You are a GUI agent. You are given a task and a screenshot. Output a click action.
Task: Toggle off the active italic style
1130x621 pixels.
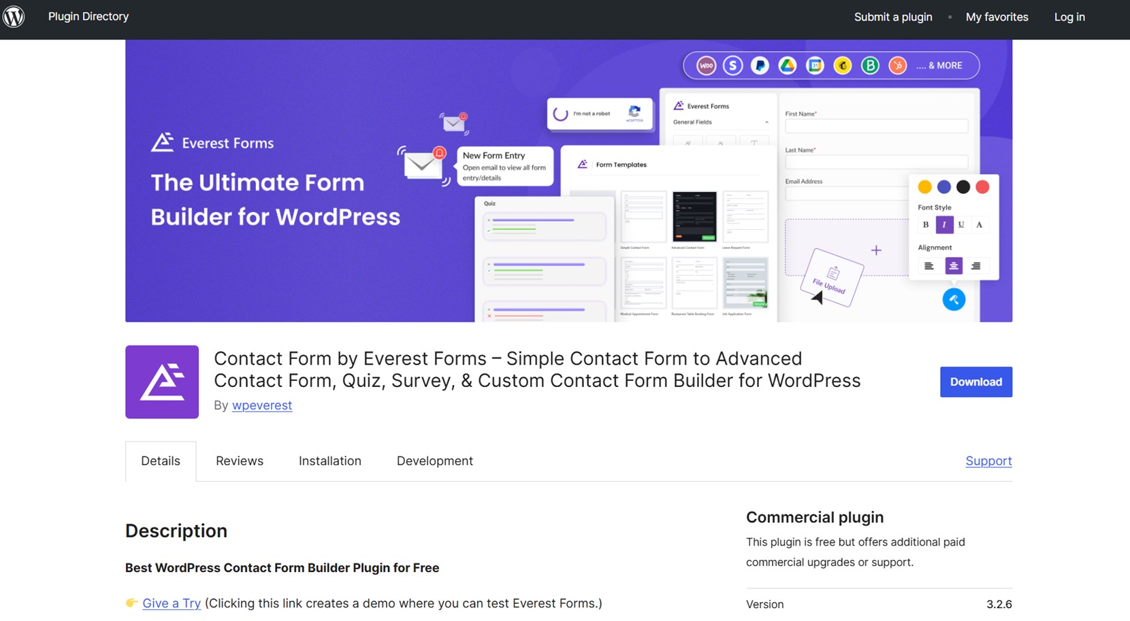click(x=943, y=224)
